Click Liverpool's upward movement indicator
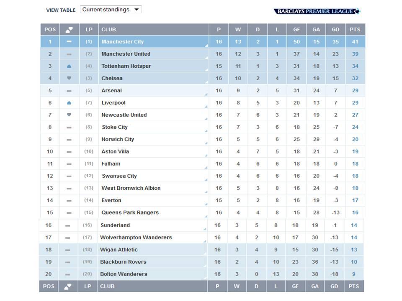Image resolution: width=402 pixels, height=301 pixels. [x=69, y=103]
